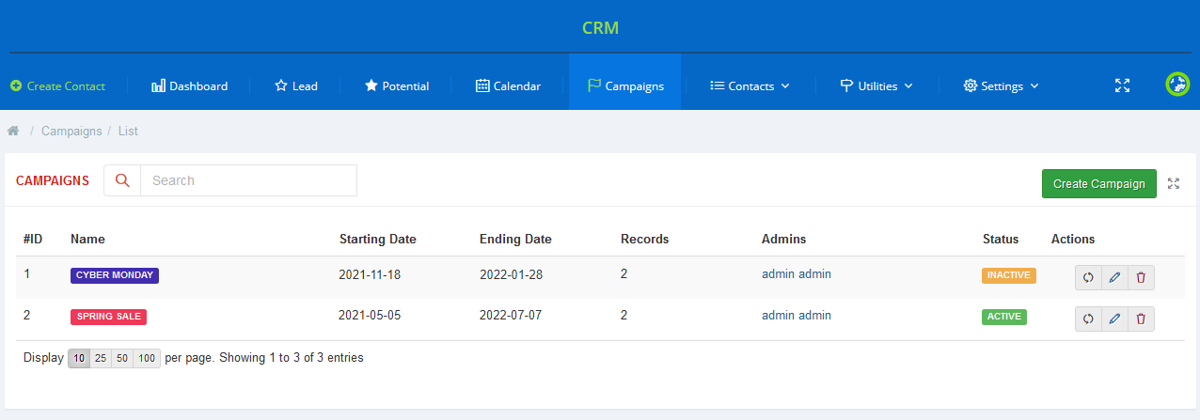Open the Calendar view

coord(508,86)
